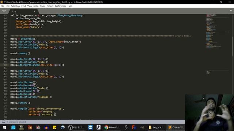Open the Counter-Strike taskbar icon
The width and height of the screenshot is (234, 131).
tap(98, 127)
